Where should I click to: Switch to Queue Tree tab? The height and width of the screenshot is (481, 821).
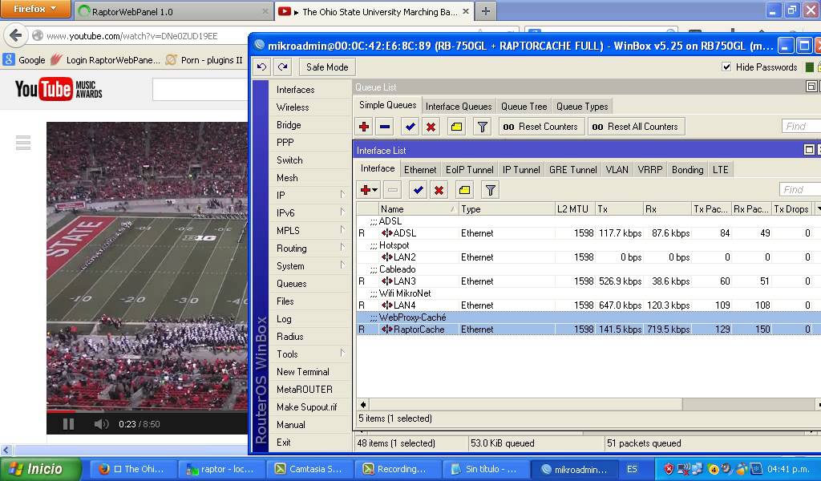(524, 107)
